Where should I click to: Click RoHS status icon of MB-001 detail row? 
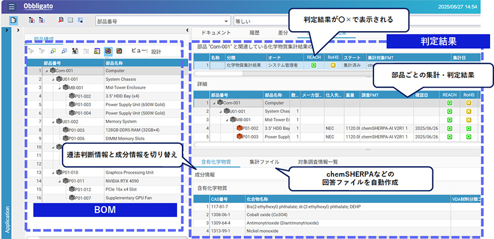[468, 120]
